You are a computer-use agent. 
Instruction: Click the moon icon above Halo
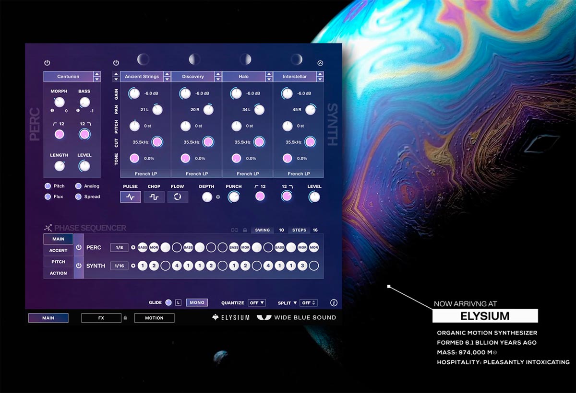245,59
